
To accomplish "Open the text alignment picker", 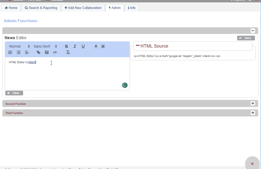I will point(27,52).
